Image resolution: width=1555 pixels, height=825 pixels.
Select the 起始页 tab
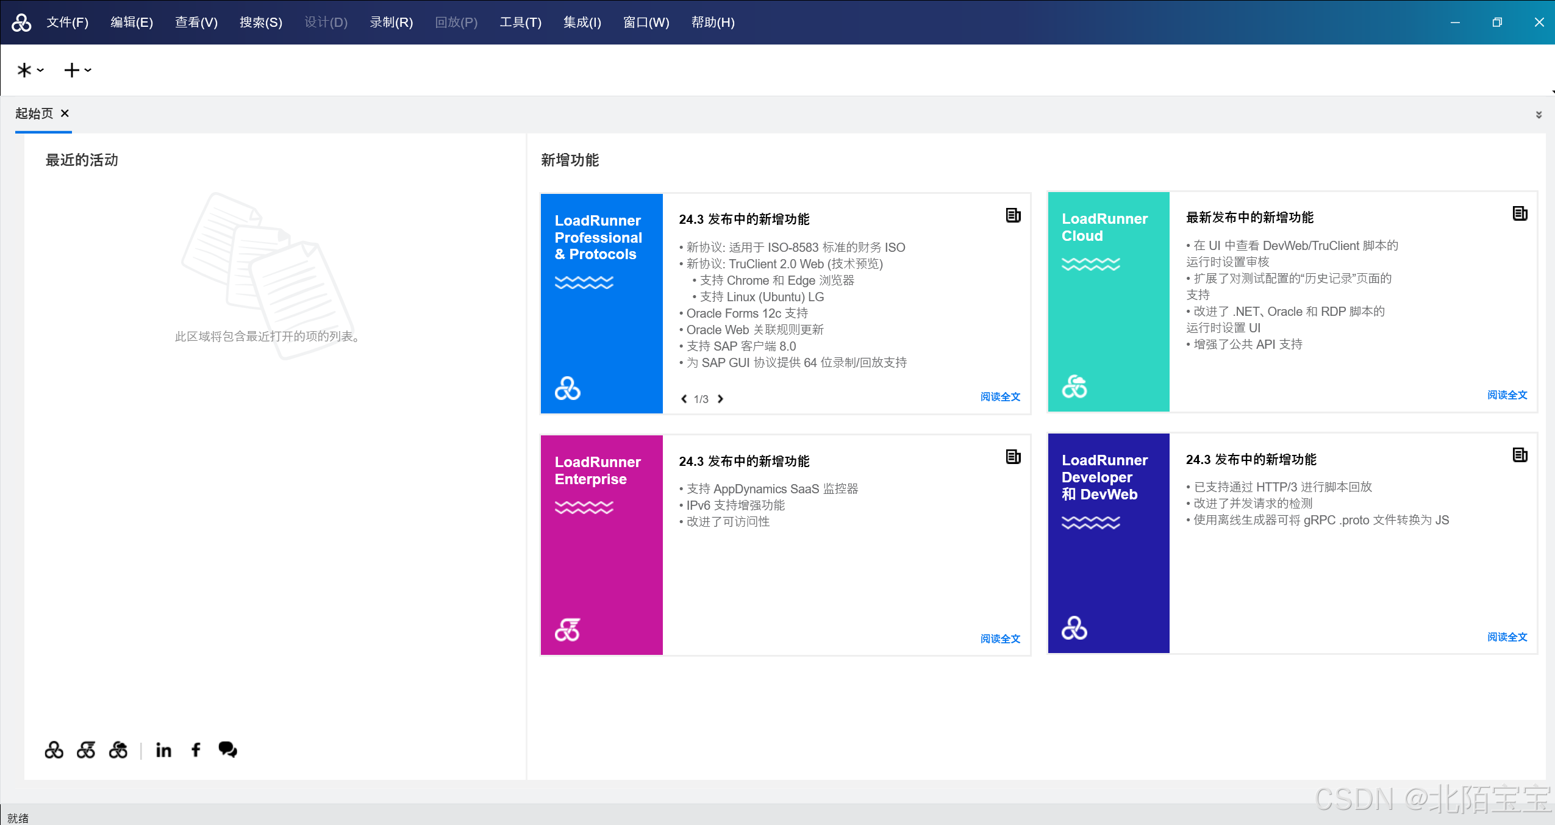34,113
